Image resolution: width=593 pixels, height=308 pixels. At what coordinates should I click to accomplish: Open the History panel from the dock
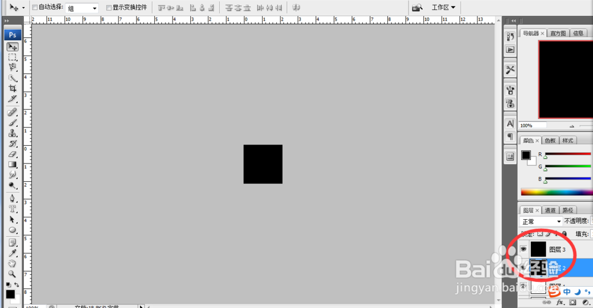click(x=510, y=37)
